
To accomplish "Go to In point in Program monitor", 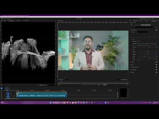I will pos(89,85).
